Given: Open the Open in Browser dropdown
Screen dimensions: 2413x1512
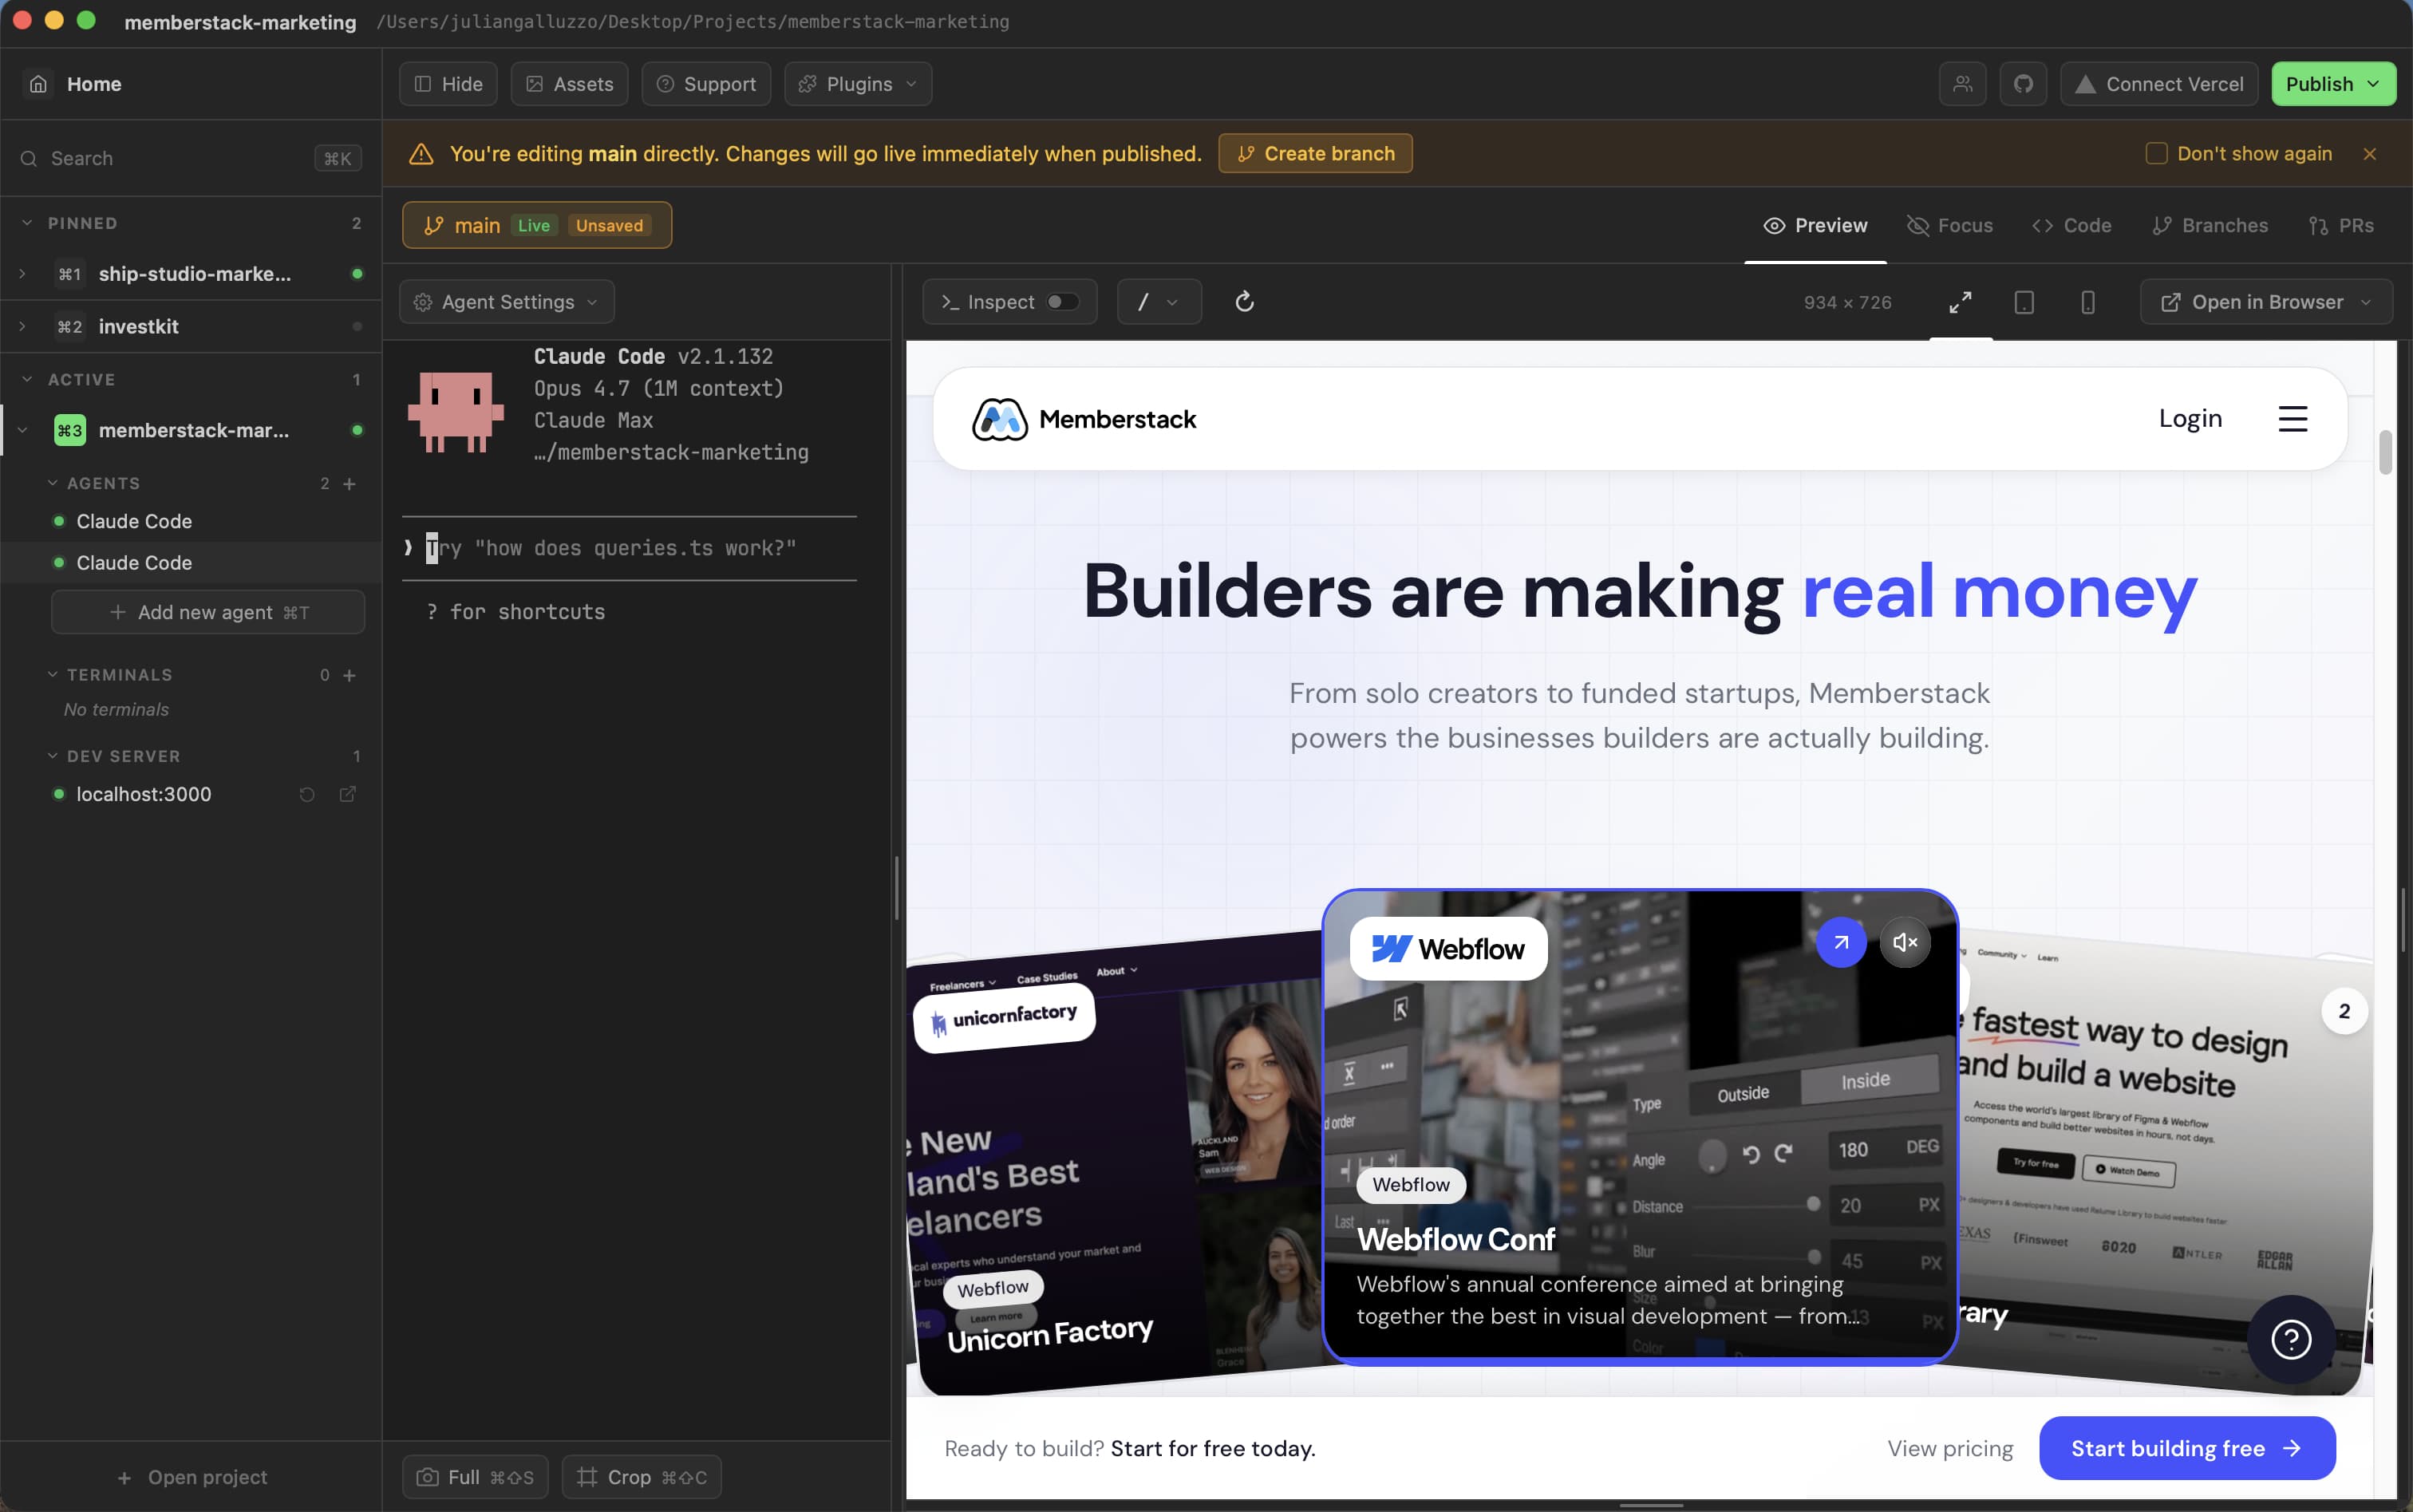Looking at the screenshot, I should (x=2266, y=302).
